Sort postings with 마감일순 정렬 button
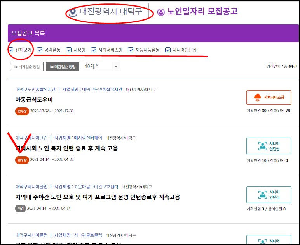The image size is (300, 245). tap(63, 67)
